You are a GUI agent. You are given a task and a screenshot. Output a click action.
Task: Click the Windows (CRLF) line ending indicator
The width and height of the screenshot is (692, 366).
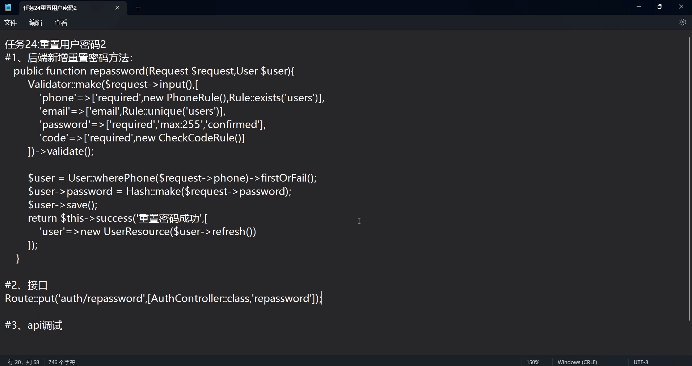577,362
